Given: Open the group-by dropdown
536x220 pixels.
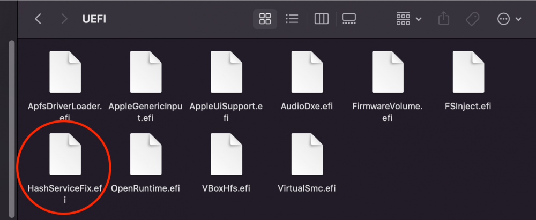Looking at the screenshot, I should click(408, 19).
